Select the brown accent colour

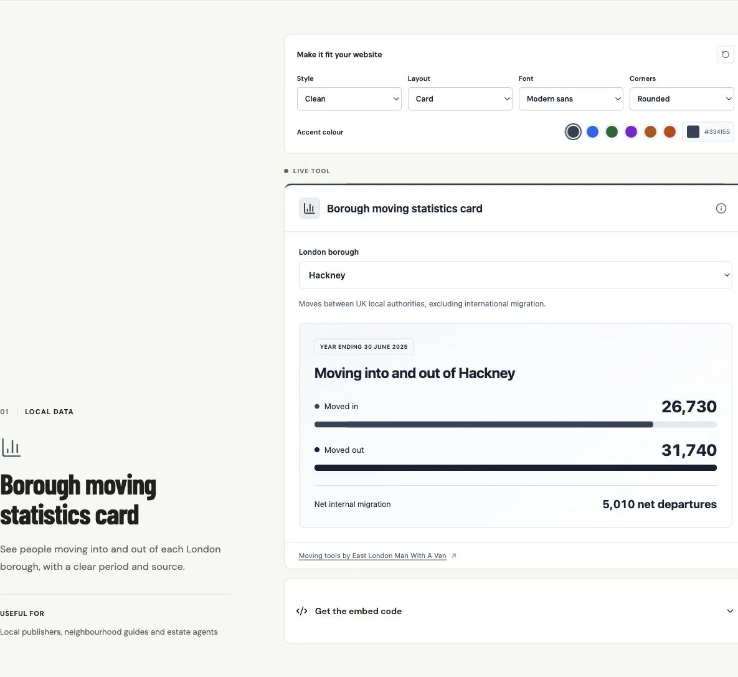(x=650, y=132)
